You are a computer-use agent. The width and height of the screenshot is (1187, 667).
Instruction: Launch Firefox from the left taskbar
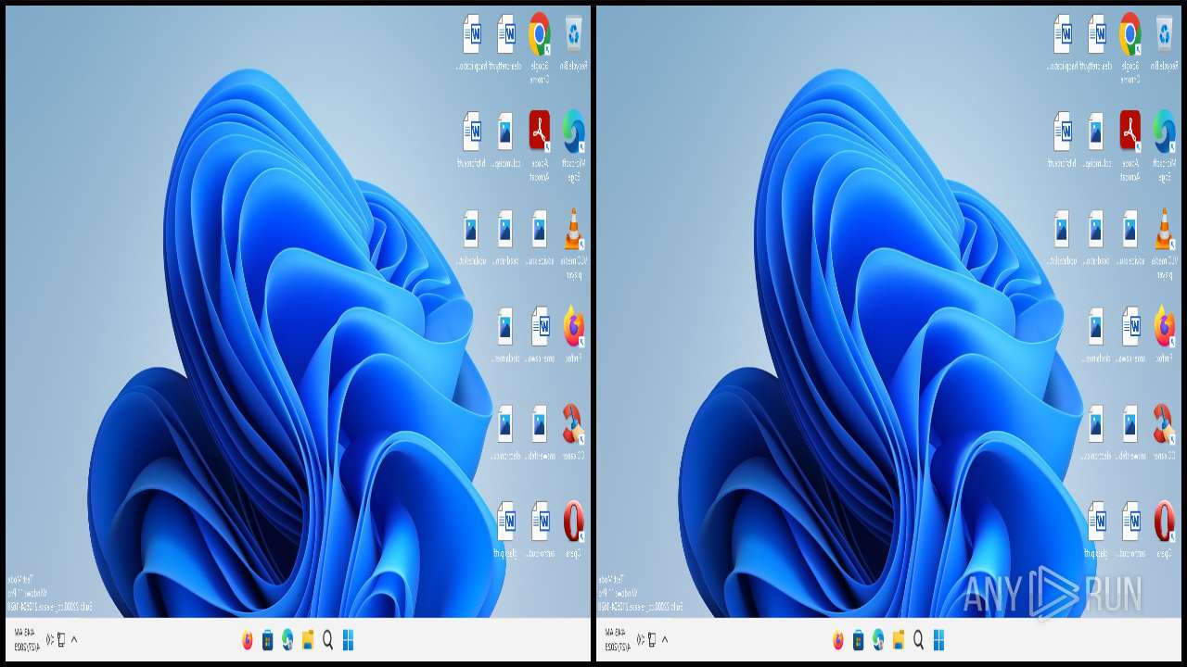[248, 640]
